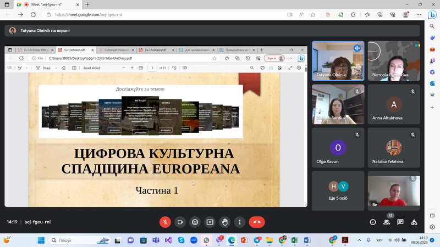Click 'Culture.pl польськ' tab in shared screen
The height and width of the screenshot is (247, 440).
pyautogui.click(x=116, y=50)
